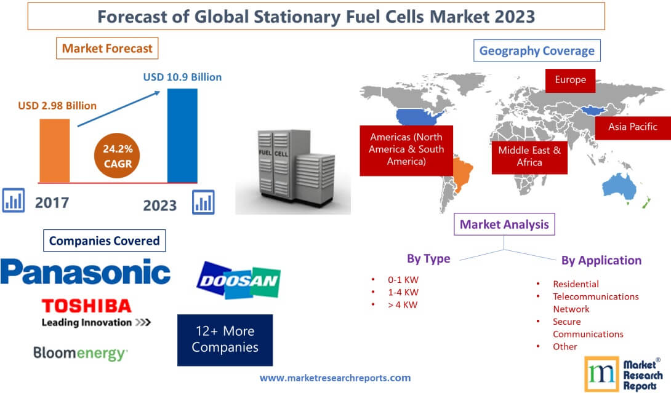Image resolution: width=671 pixels, height=393 pixels.
Task: Expand the By Application category list
Action: [601, 260]
